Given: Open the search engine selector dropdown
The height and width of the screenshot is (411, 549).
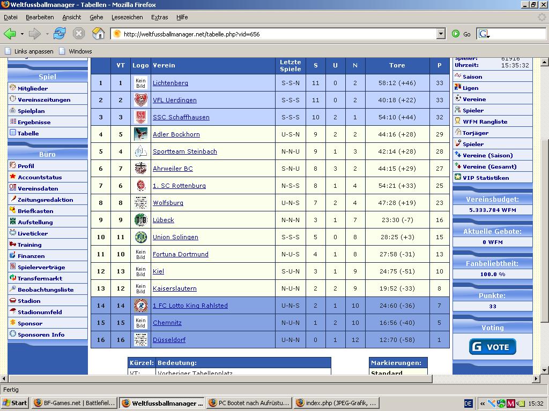Looking at the screenshot, I should pyautogui.click(x=485, y=34).
